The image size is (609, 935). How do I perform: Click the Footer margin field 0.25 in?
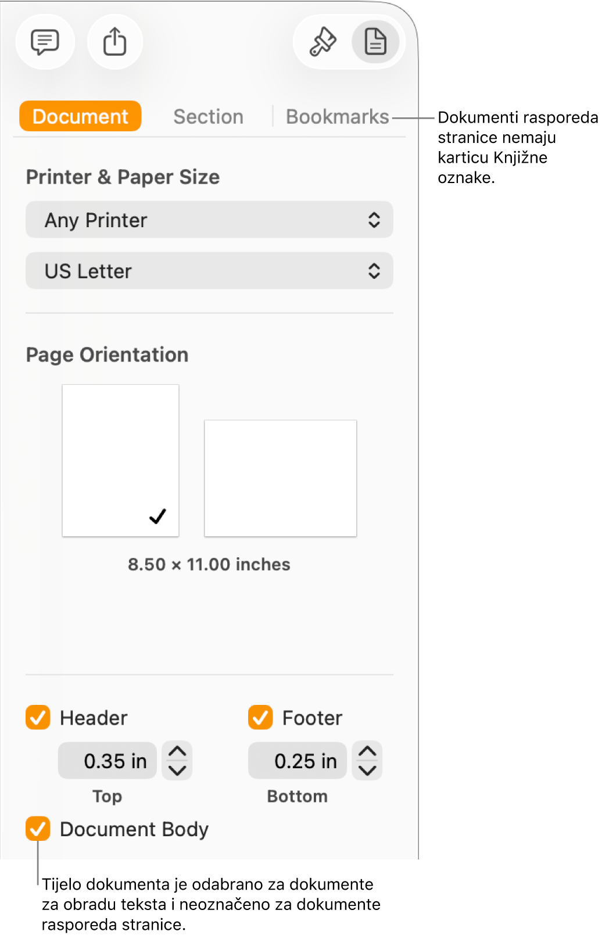tap(298, 761)
